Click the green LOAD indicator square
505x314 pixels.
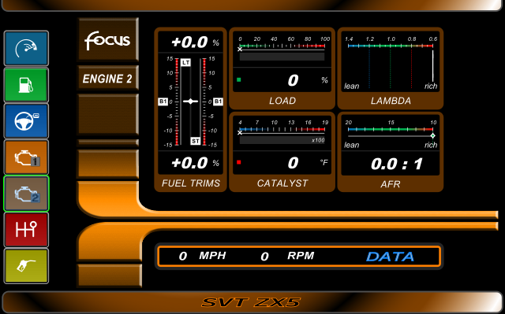point(238,79)
